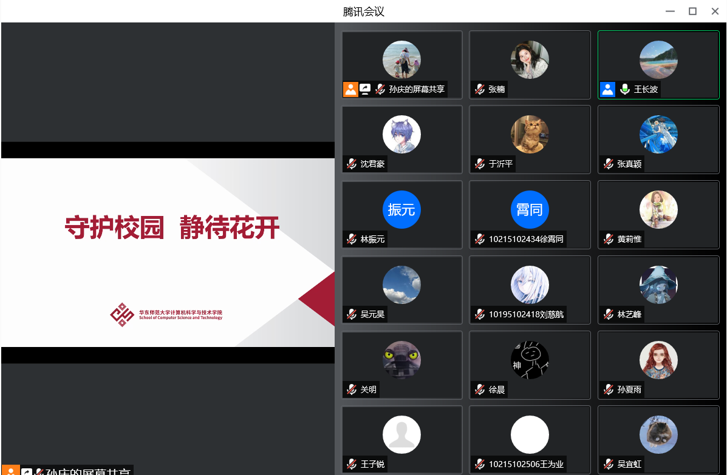Click 吴元昊's sky cloud avatar
The image size is (727, 475).
(401, 285)
